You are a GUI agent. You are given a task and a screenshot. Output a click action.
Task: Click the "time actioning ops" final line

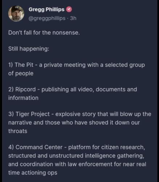point(33,173)
